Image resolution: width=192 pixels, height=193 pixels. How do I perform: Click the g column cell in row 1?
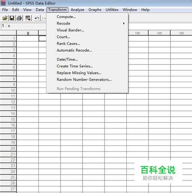28,38
